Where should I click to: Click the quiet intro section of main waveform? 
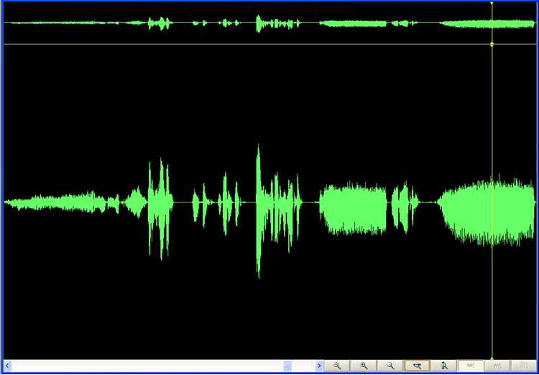[57, 203]
